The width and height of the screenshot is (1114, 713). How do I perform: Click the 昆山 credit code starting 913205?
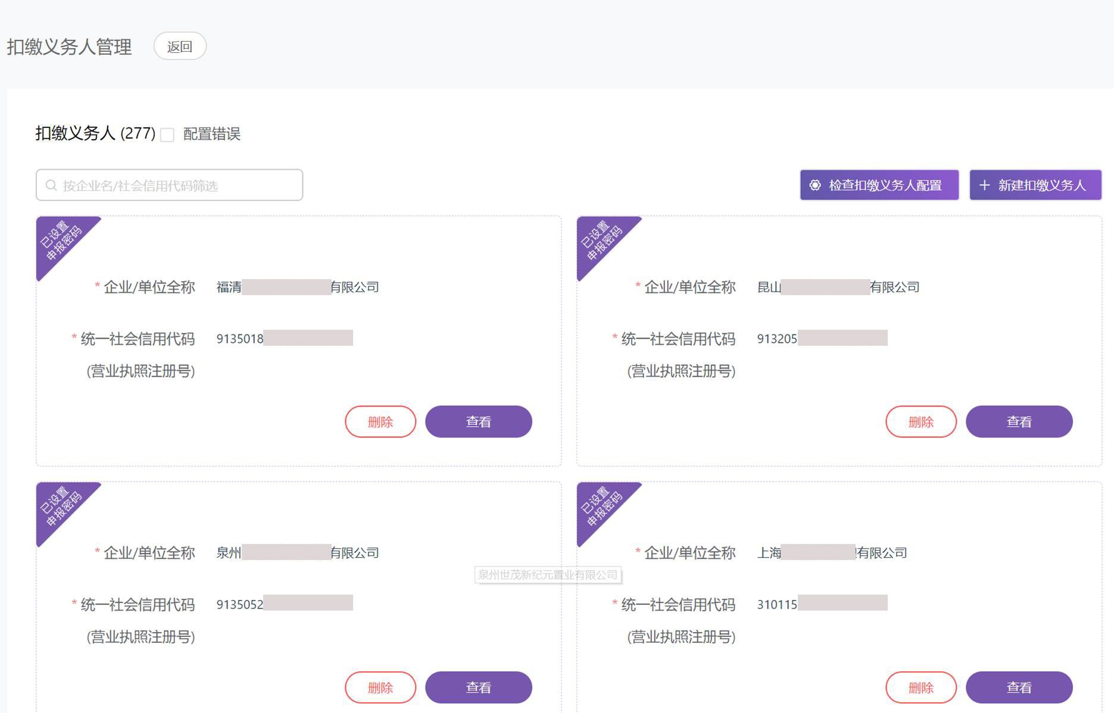tap(822, 339)
